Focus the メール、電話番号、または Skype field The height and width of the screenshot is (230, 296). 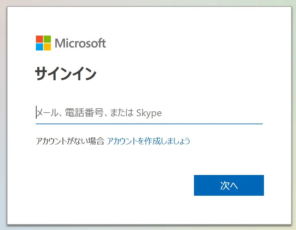point(149,113)
